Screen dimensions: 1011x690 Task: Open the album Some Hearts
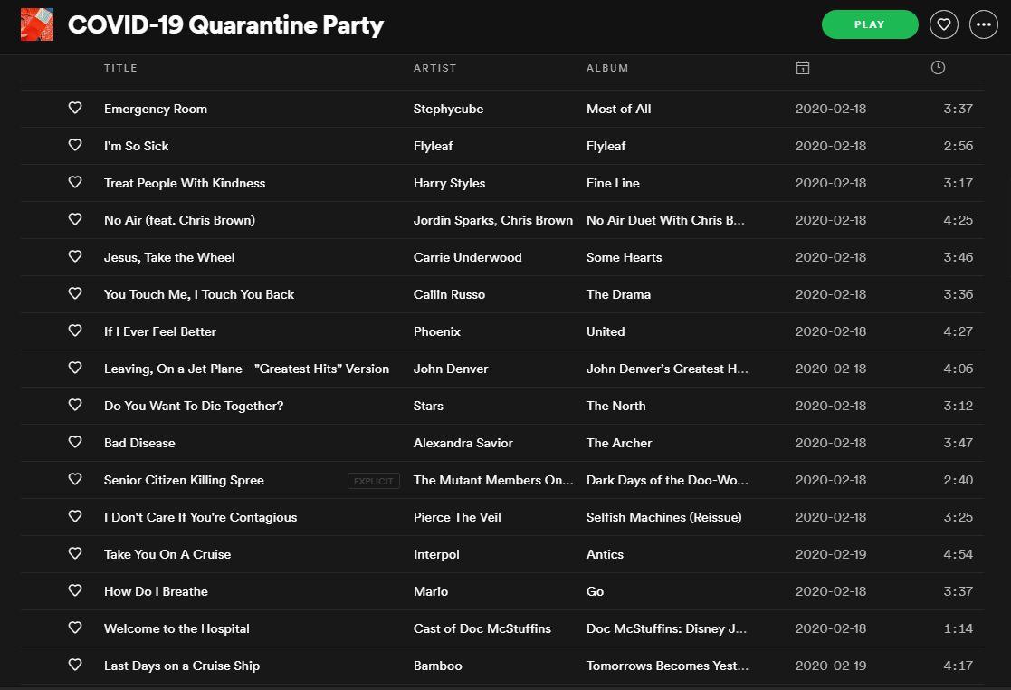tap(624, 257)
